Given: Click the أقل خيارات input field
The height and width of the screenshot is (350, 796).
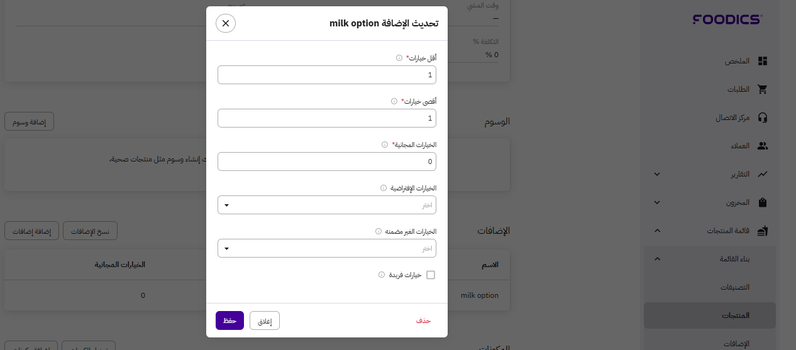Looking at the screenshot, I should (x=327, y=75).
